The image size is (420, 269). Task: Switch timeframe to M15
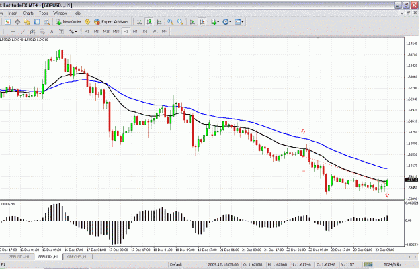(106, 32)
